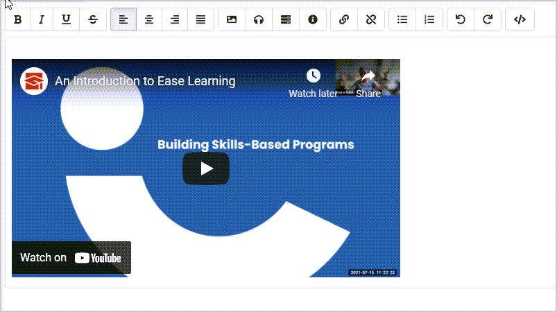This screenshot has height=312, width=557.
Task: Insert embedded media block icon
Action: pos(286,19)
